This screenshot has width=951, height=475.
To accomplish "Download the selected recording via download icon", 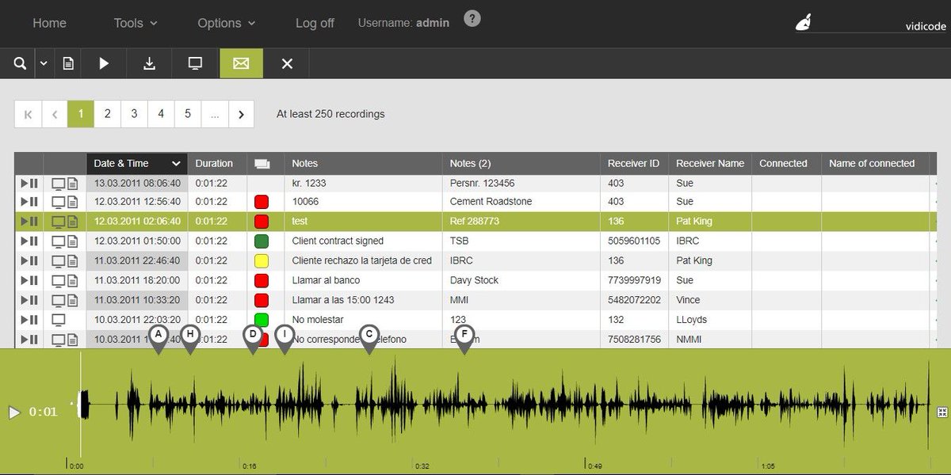I will (149, 63).
